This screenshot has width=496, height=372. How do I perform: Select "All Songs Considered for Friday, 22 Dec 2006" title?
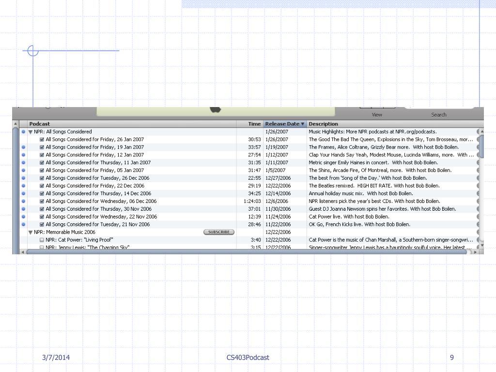95,186
